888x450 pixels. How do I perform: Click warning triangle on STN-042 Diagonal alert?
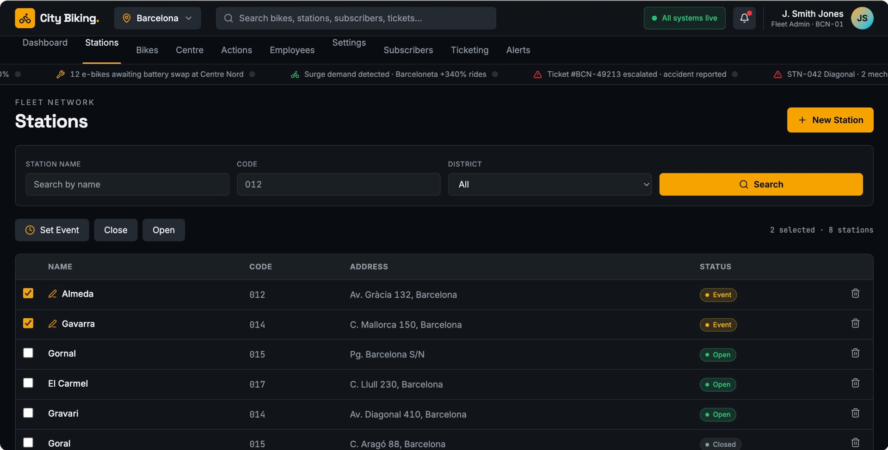click(777, 74)
